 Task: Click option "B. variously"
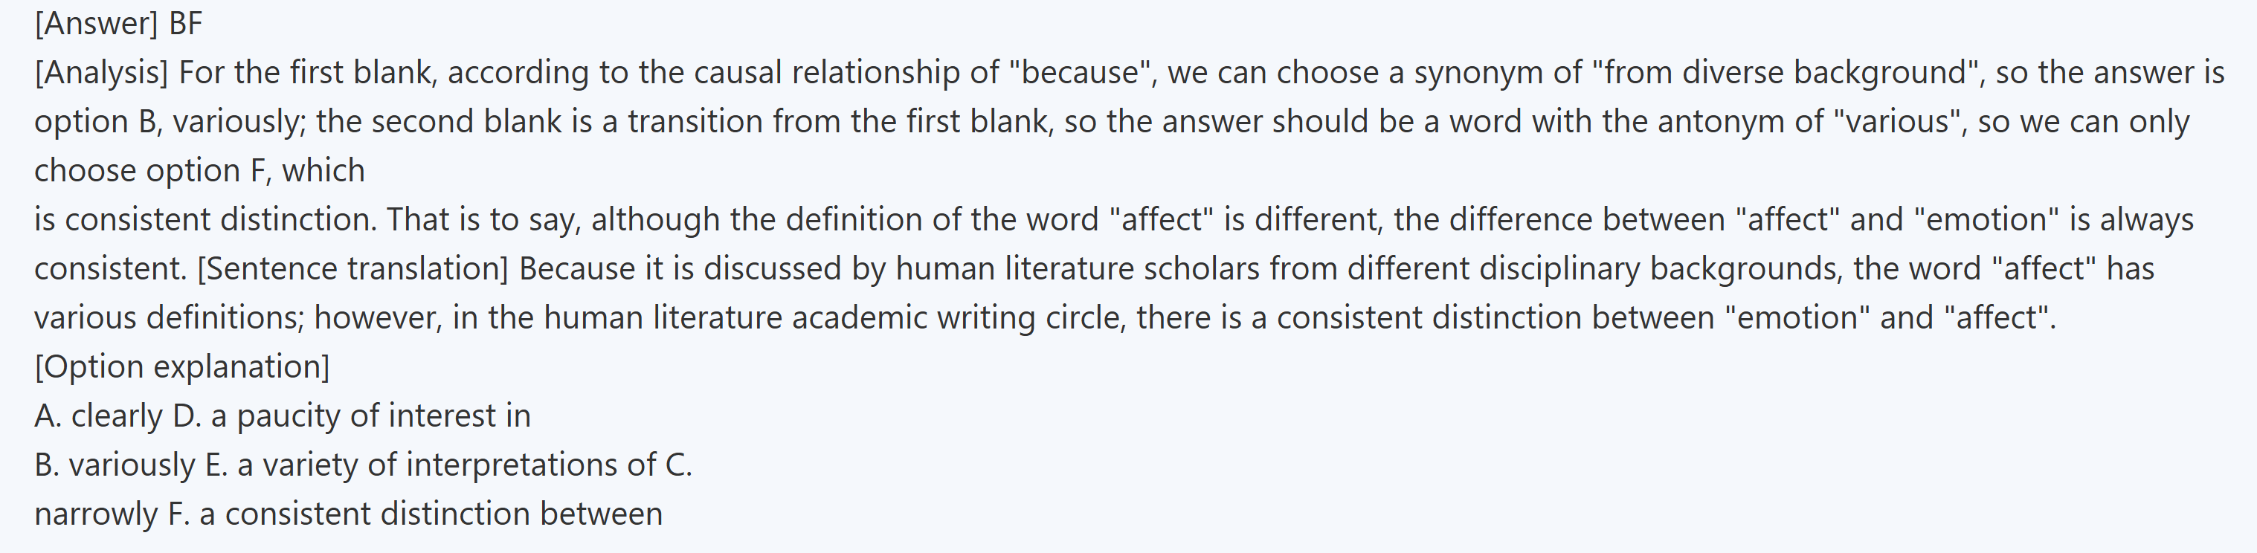[115, 465]
